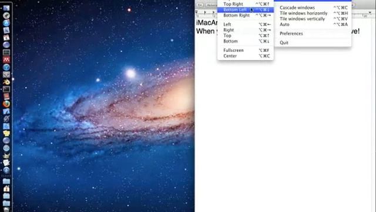
Task: Choose Top Right window position
Action: pyautogui.click(x=246, y=4)
